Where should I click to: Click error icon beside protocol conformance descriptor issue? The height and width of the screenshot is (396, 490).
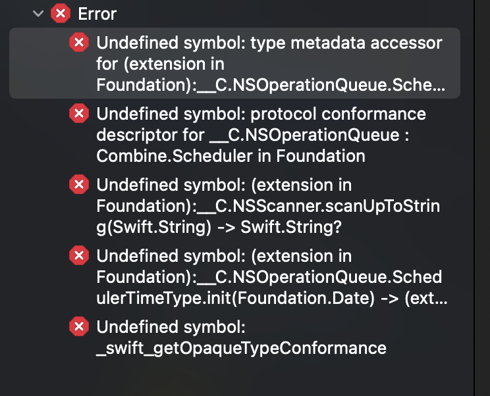tap(79, 114)
